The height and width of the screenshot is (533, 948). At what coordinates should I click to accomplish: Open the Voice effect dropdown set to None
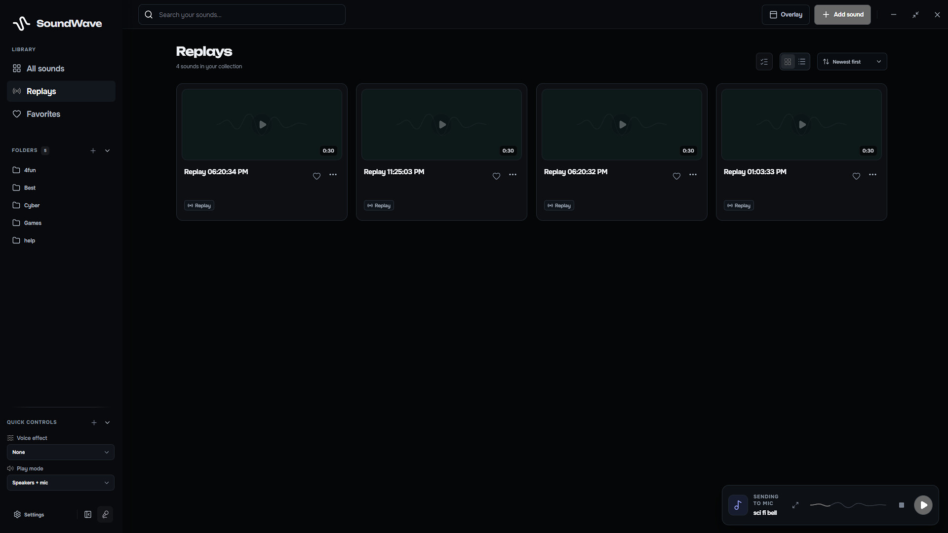point(61,452)
